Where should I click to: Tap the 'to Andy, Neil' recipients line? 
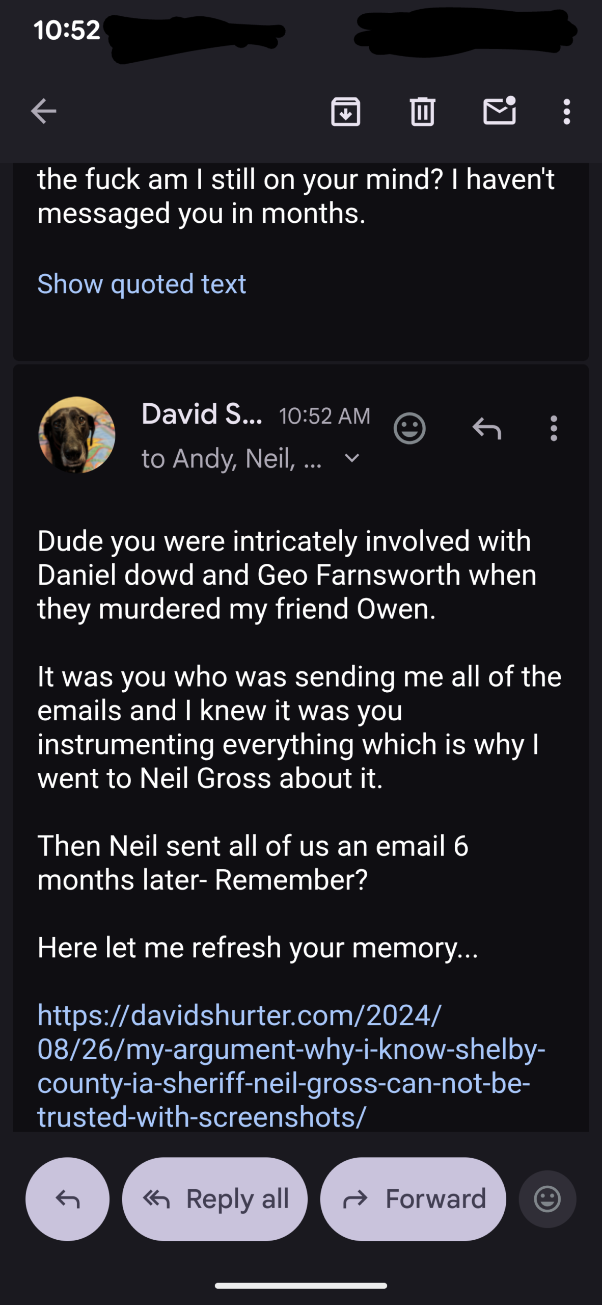(x=232, y=458)
